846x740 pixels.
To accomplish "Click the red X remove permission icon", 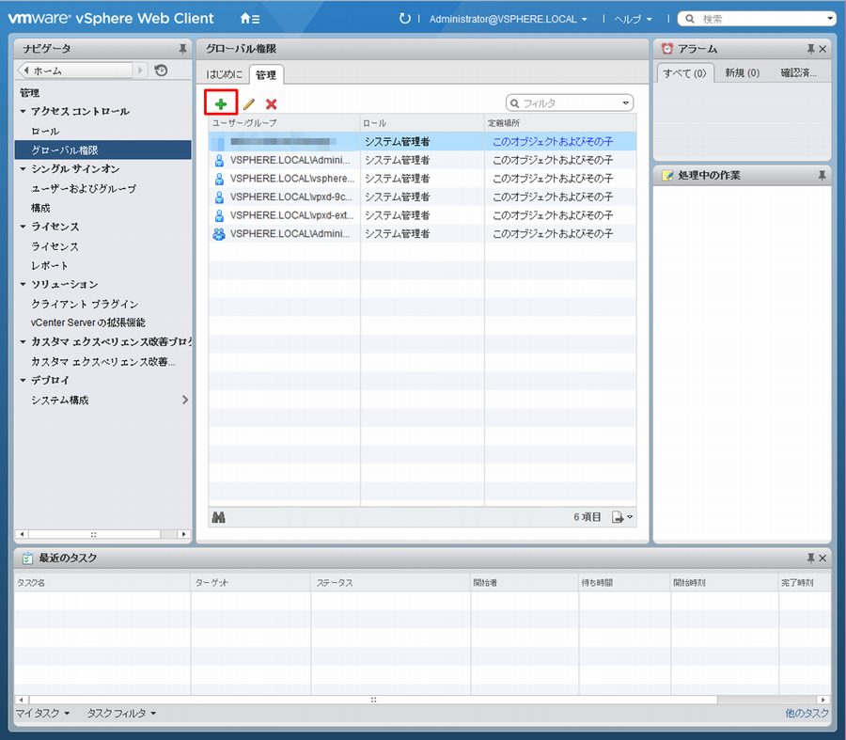I will (272, 104).
